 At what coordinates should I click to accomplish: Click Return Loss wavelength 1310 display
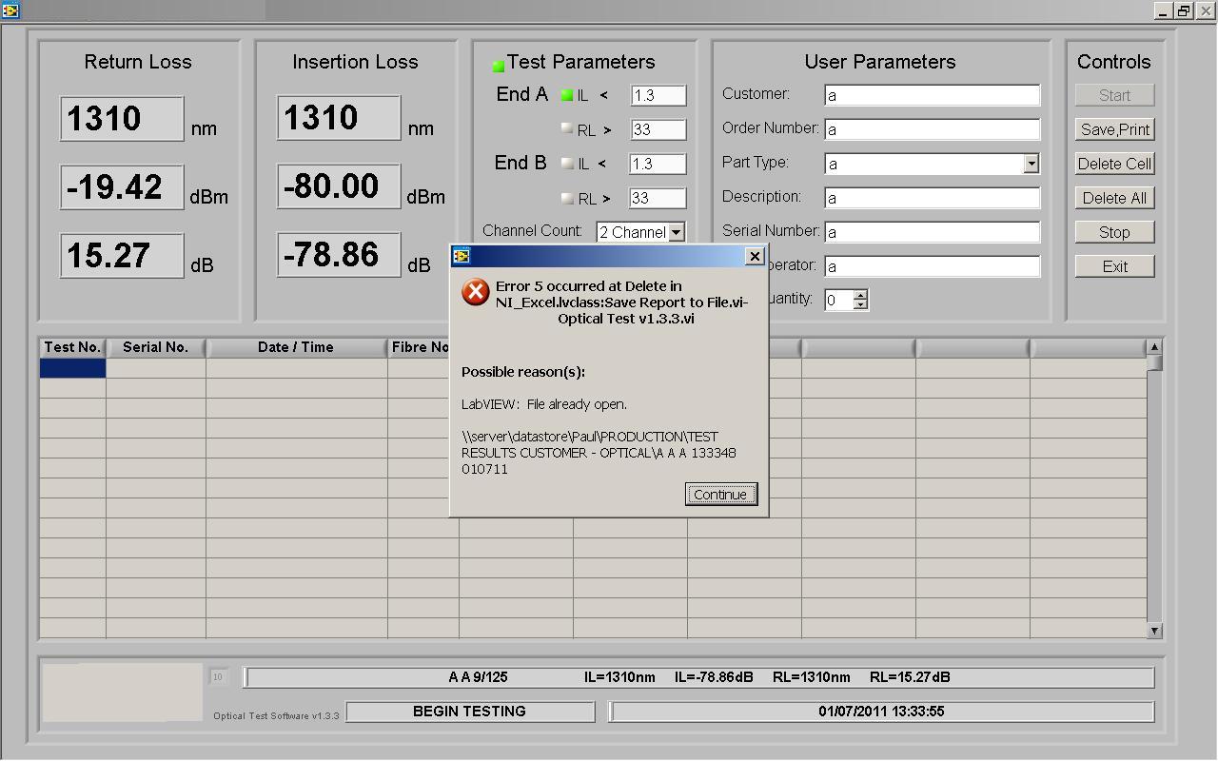[x=122, y=119]
